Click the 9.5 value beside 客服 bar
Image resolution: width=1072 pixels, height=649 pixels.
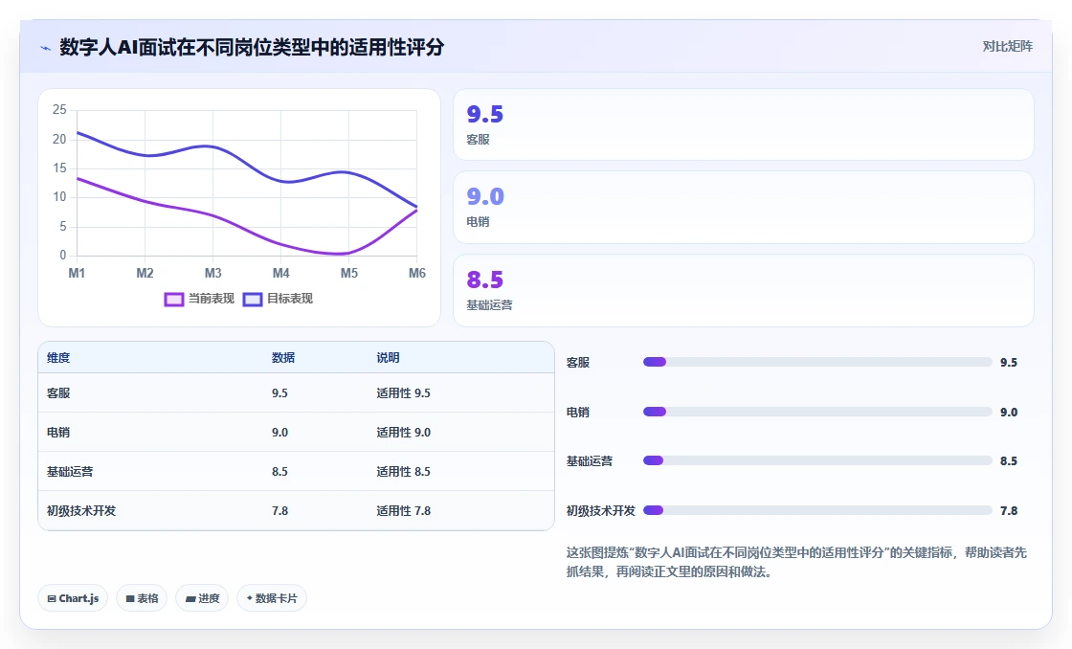coord(1009,363)
